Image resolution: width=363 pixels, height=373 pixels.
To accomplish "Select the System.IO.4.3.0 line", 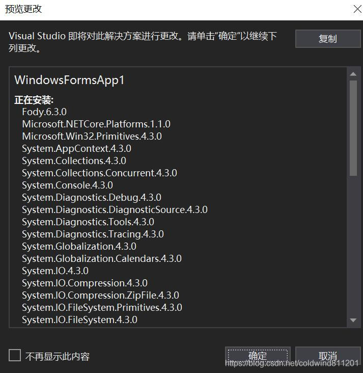I will [55, 271].
